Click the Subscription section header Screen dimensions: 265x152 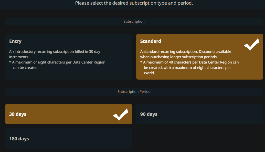(134, 21)
